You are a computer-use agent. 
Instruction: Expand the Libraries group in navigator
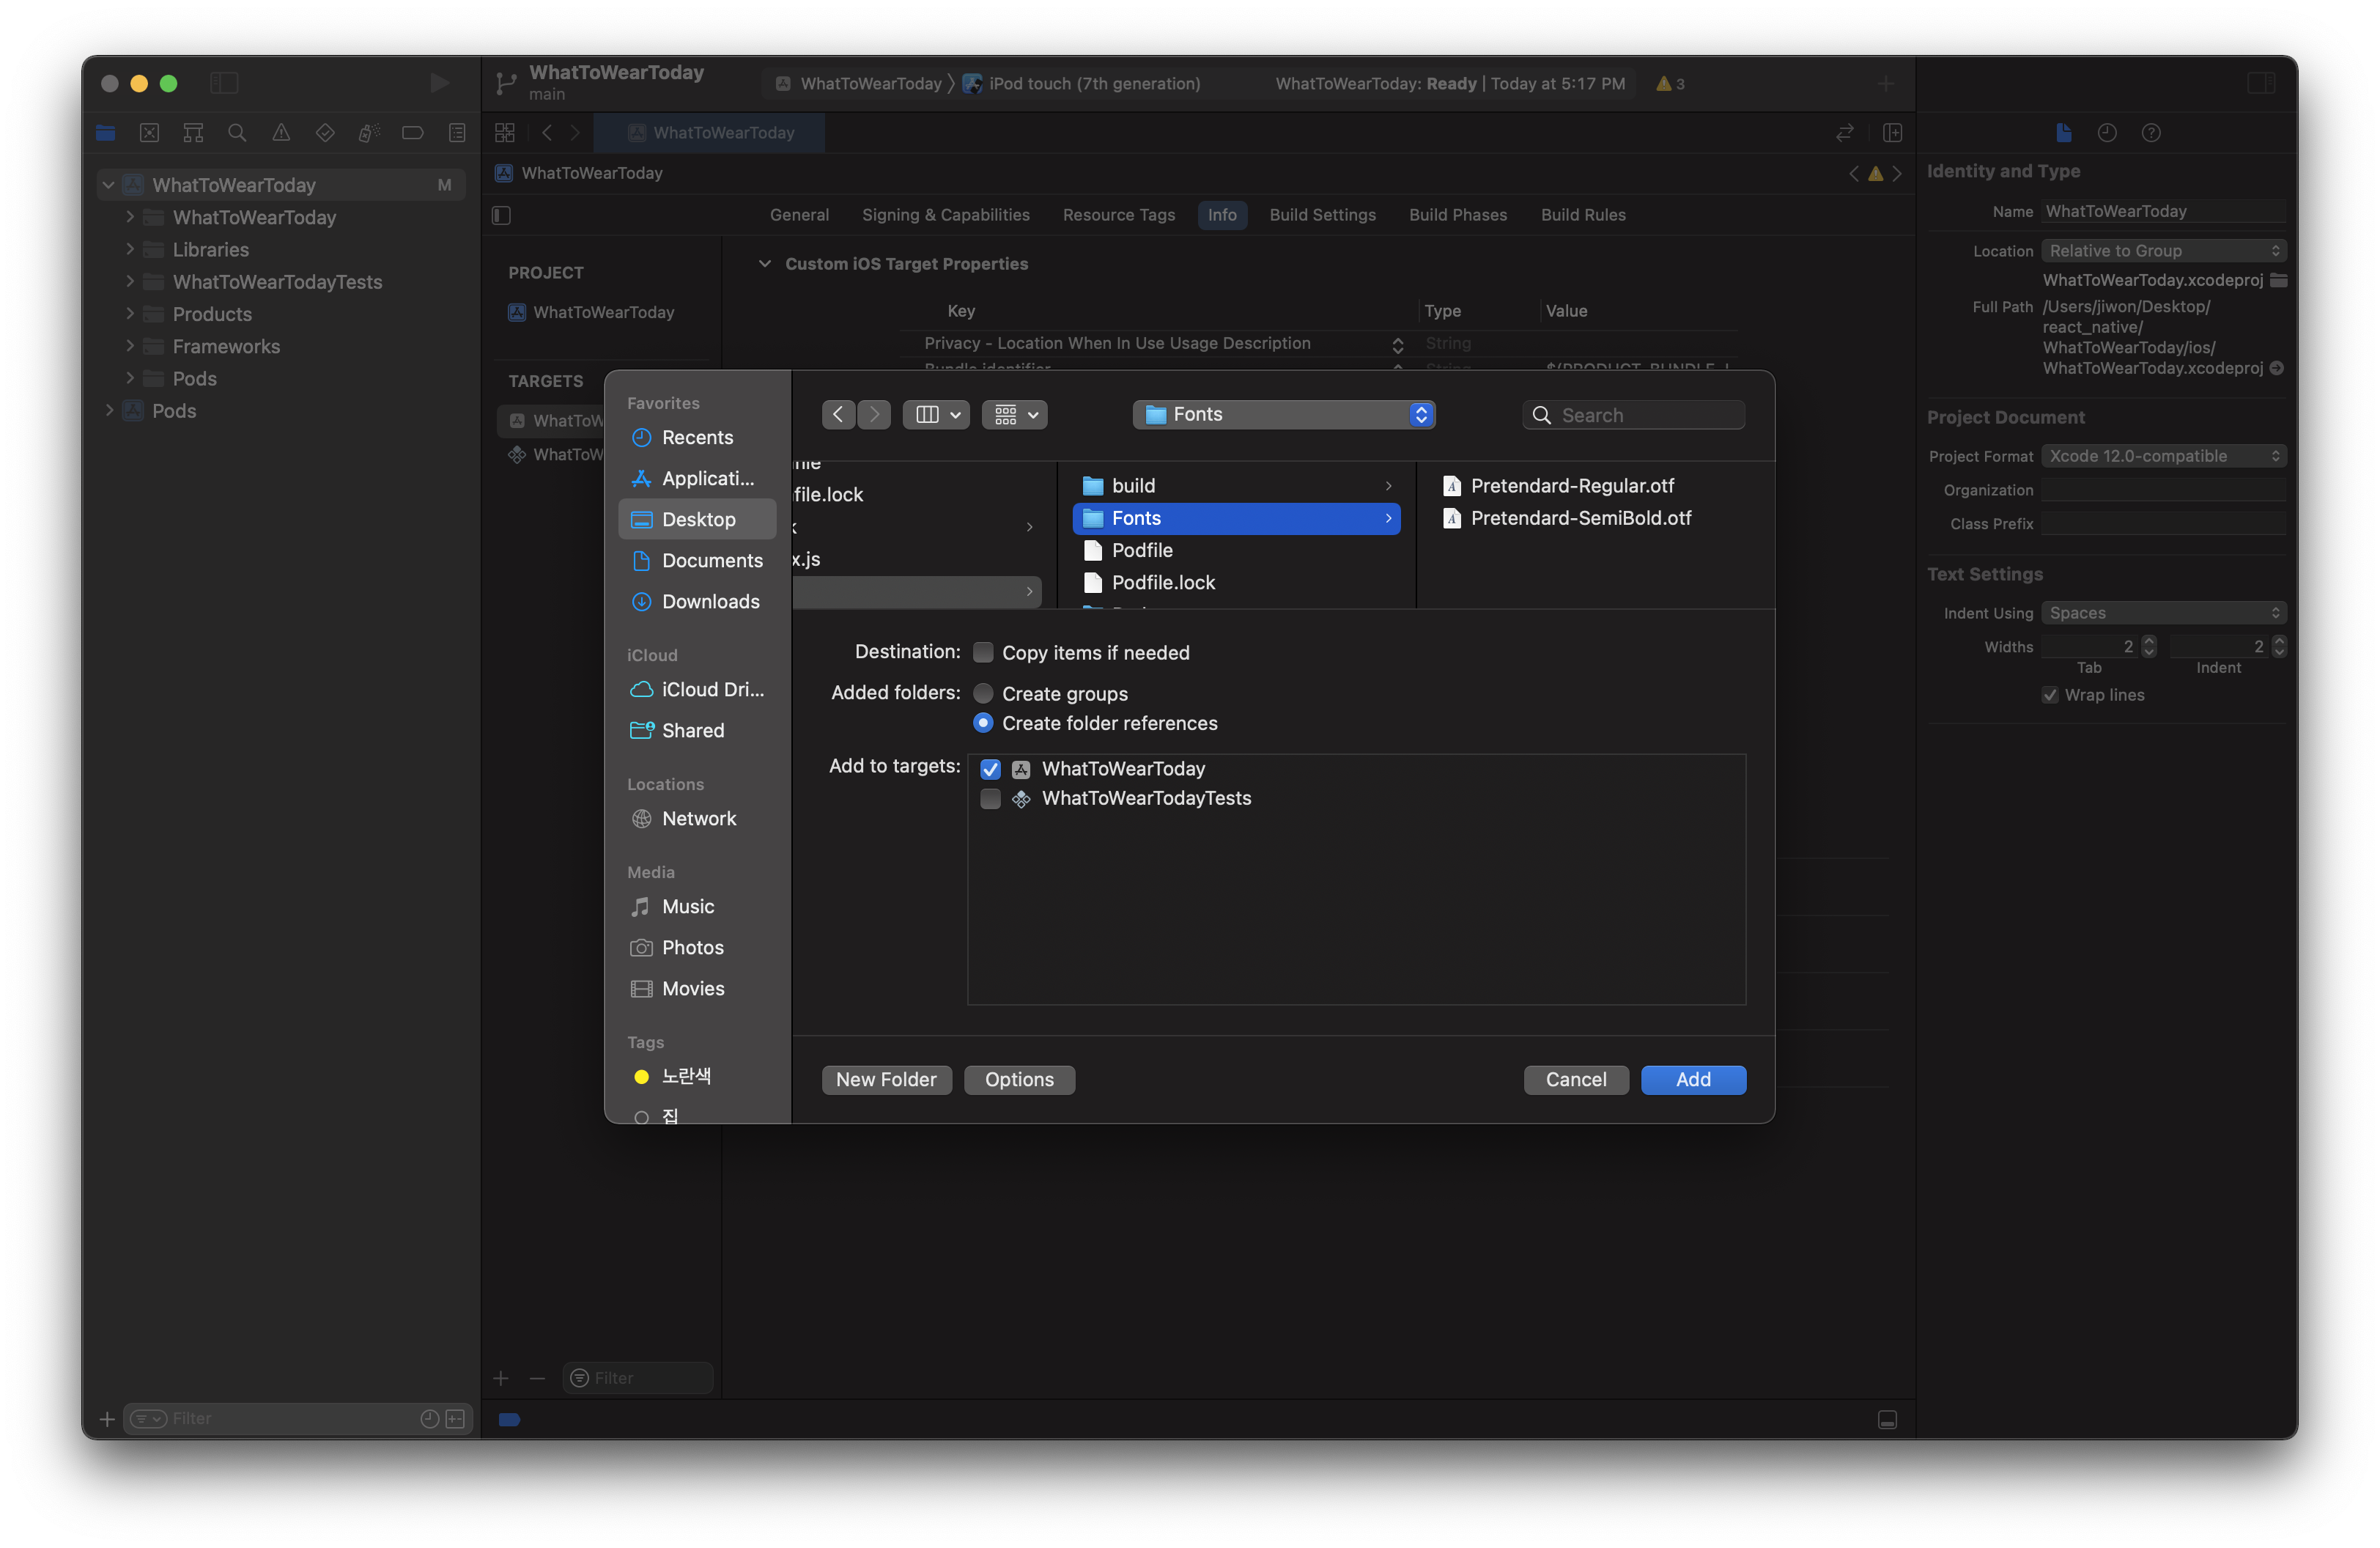(130, 249)
